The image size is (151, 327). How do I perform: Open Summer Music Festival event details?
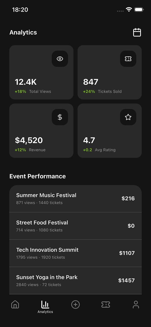75,198
